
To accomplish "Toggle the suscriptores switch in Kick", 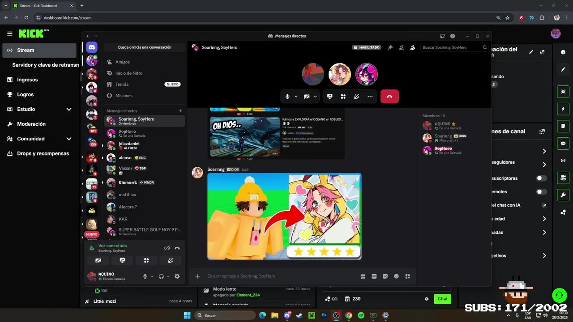I will pos(542,178).
